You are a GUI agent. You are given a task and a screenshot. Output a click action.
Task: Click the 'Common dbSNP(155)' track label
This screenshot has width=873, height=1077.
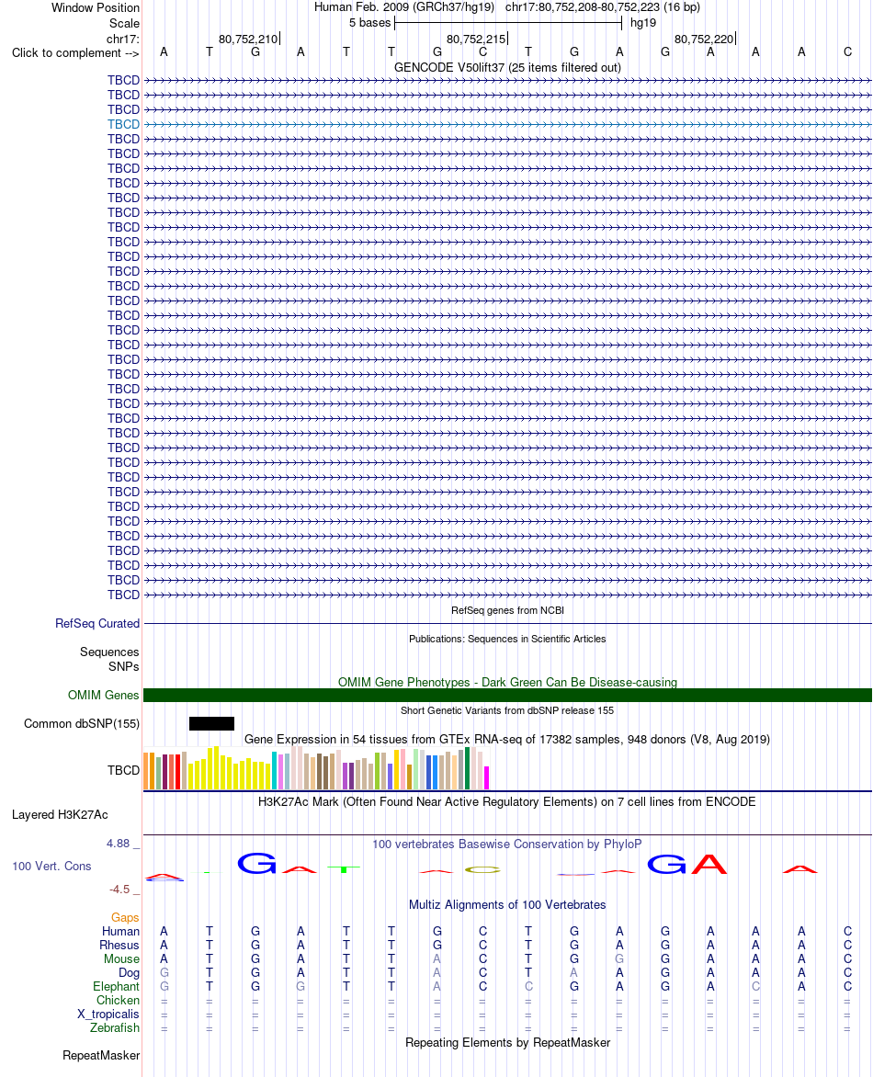click(x=82, y=723)
